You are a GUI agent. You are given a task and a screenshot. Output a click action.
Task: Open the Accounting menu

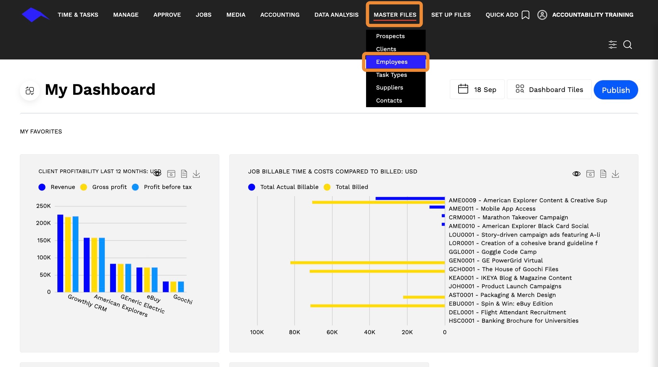(280, 15)
